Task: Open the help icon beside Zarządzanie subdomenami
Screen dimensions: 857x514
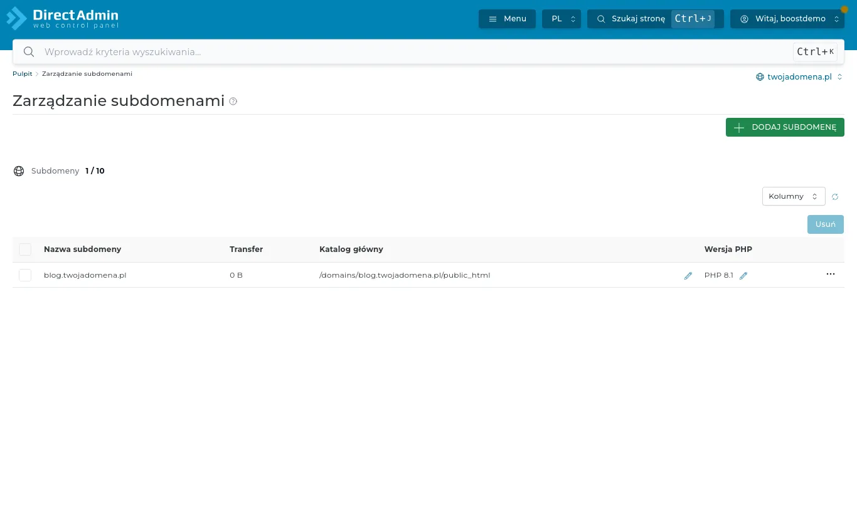Action: (x=233, y=101)
